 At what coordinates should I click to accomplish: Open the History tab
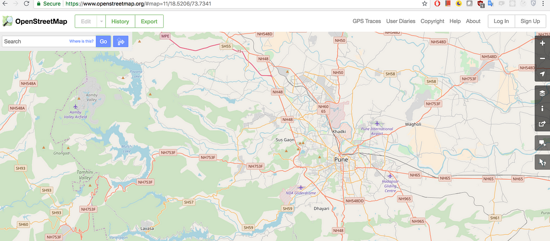120,21
